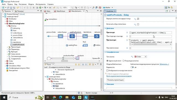Viewport: 177px width, 100px height.
Task: Select the productionRate flow valve
Action: 63,58
